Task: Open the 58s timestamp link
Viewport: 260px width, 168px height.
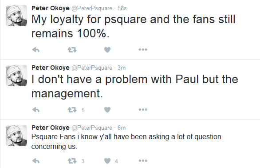Action: pyautogui.click(x=122, y=8)
